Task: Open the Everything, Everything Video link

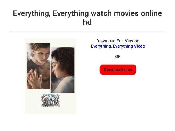Action: coord(118,46)
